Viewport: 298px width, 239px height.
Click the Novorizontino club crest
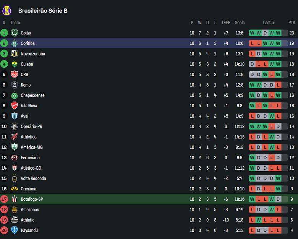[x=15, y=54]
